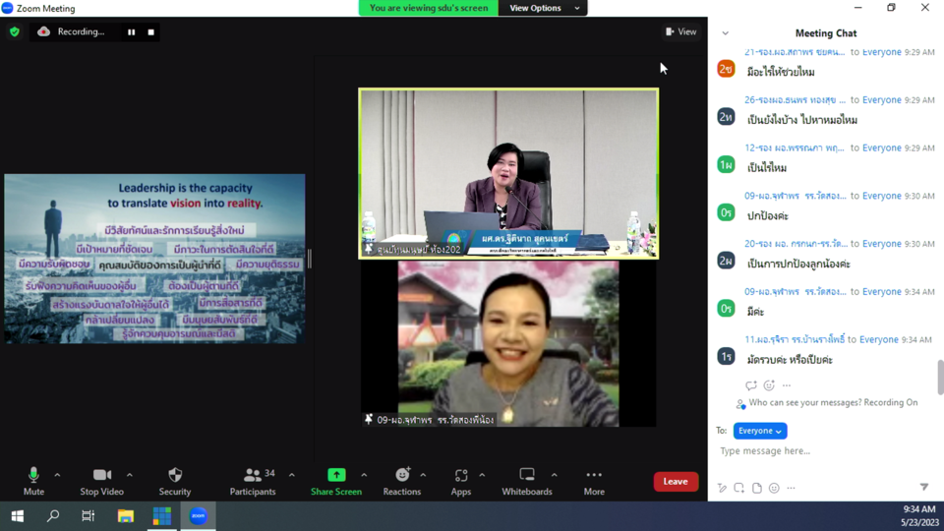Expand arrow next to Participants

click(291, 475)
